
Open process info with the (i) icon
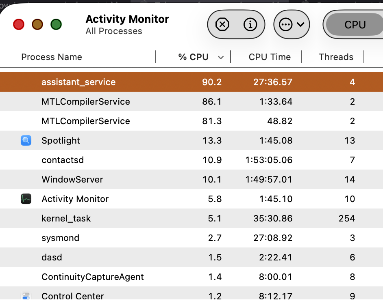[250, 24]
